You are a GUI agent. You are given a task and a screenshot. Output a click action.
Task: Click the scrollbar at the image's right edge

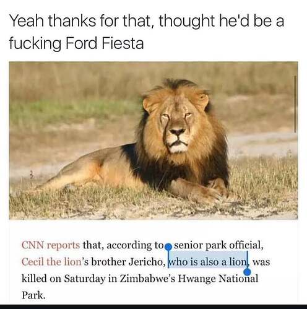(x=295, y=104)
